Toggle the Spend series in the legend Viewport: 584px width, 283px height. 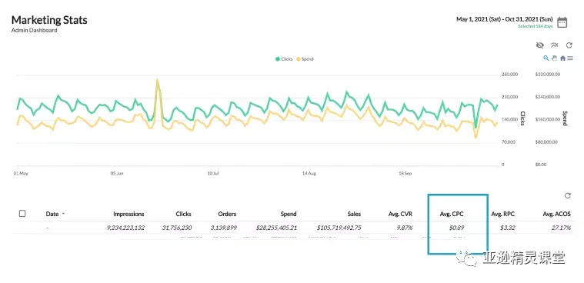tap(305, 59)
